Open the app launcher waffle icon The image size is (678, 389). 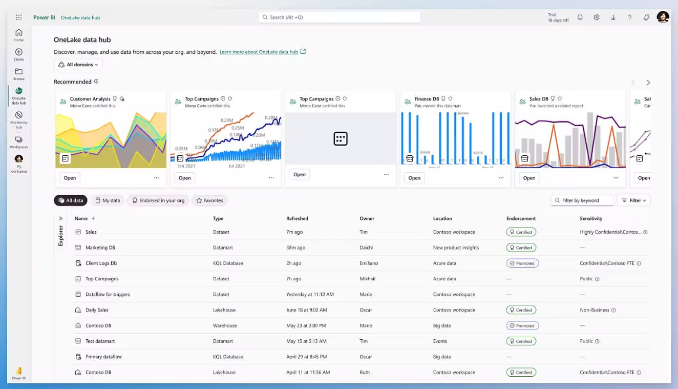[x=19, y=17]
